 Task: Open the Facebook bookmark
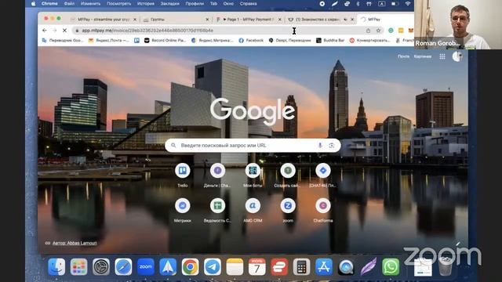[251, 40]
